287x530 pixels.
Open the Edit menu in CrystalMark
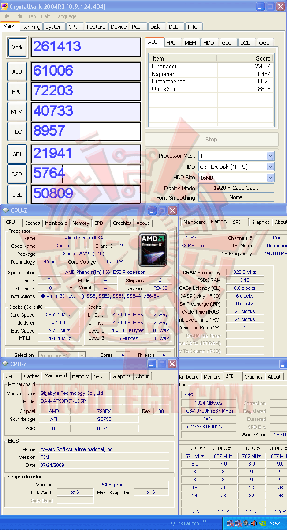click(19, 16)
